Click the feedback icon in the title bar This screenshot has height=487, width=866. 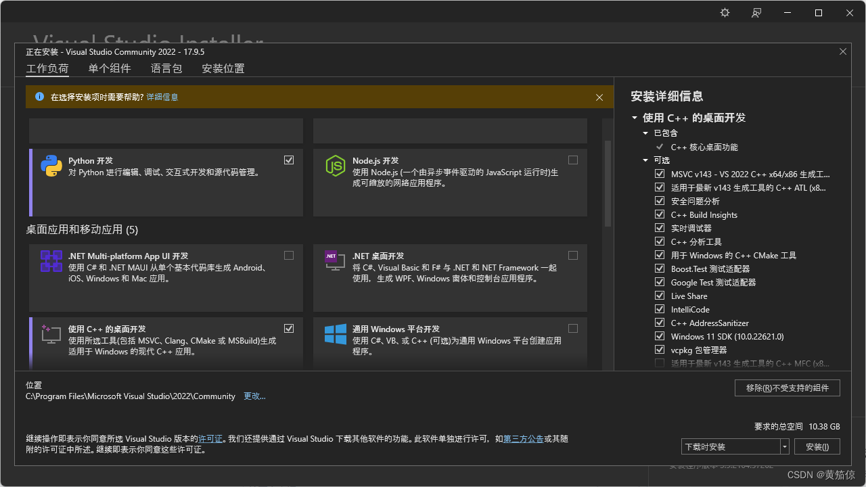coord(756,13)
